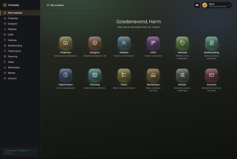
Task: Open the Tijdschrijven stopwatch tile
Action: pyautogui.click(x=66, y=75)
